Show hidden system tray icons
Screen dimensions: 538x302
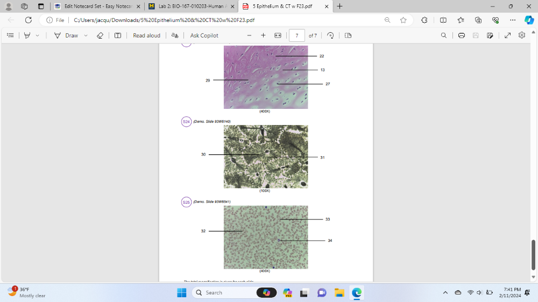pyautogui.click(x=445, y=292)
